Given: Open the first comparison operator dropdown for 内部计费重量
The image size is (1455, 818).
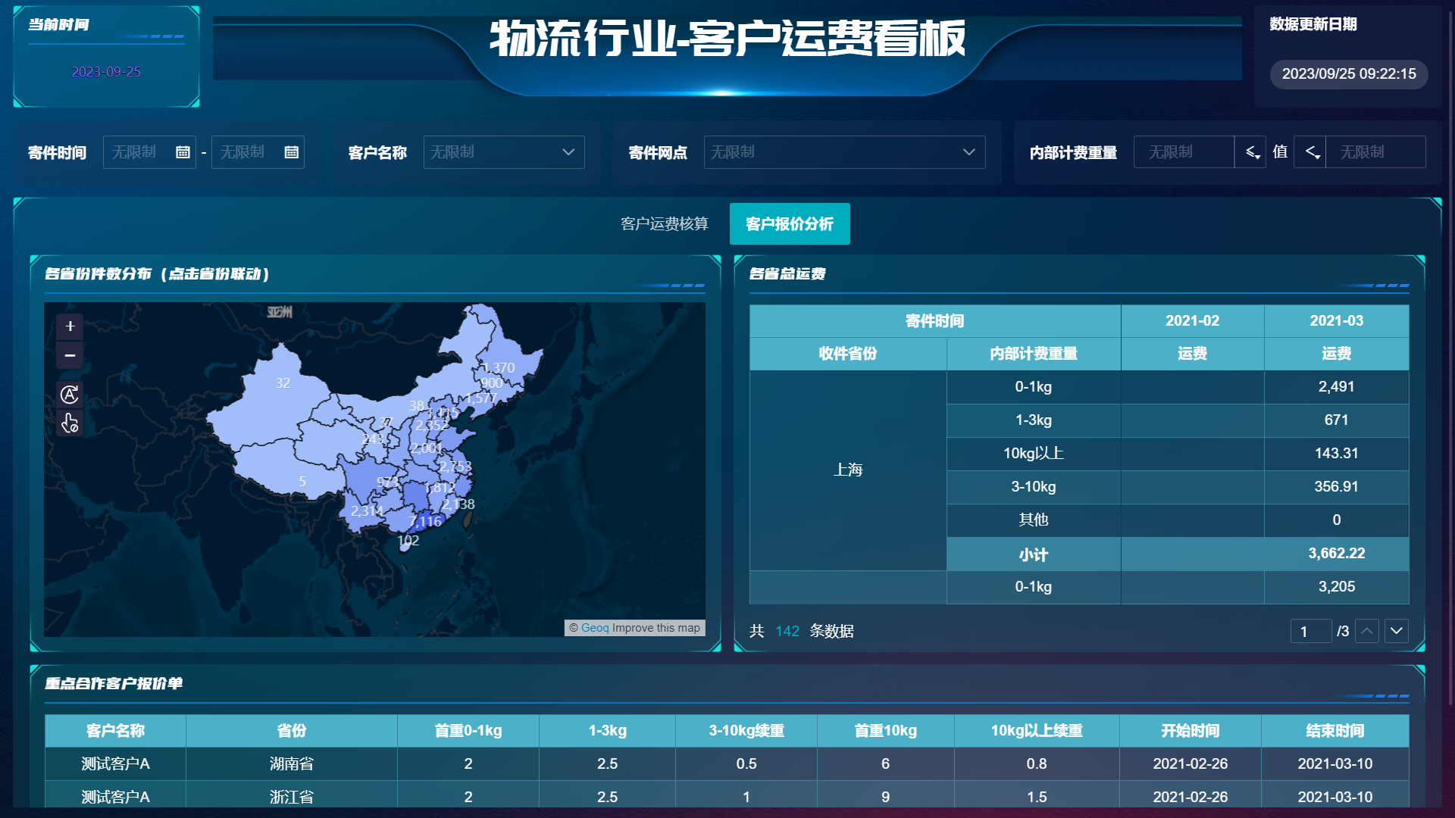Looking at the screenshot, I should click(x=1251, y=152).
